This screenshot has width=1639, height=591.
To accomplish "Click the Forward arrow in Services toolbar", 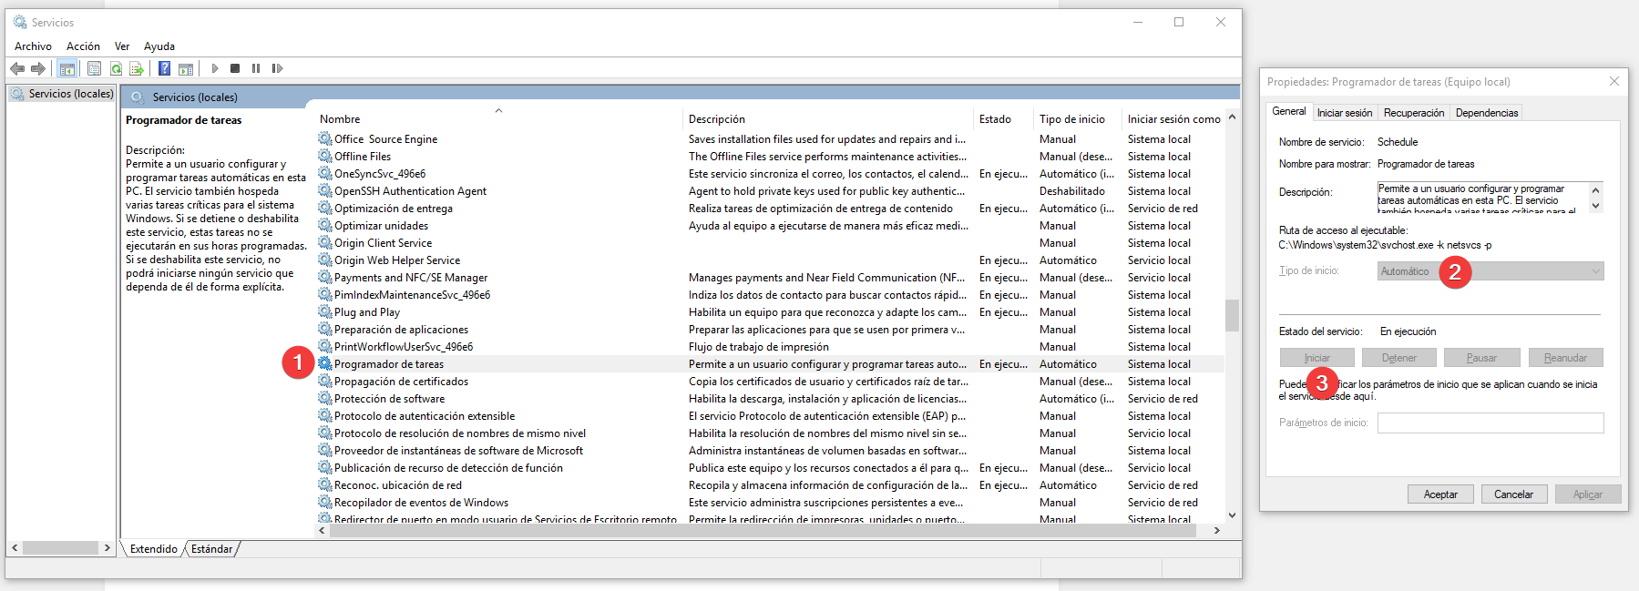I will point(38,68).
